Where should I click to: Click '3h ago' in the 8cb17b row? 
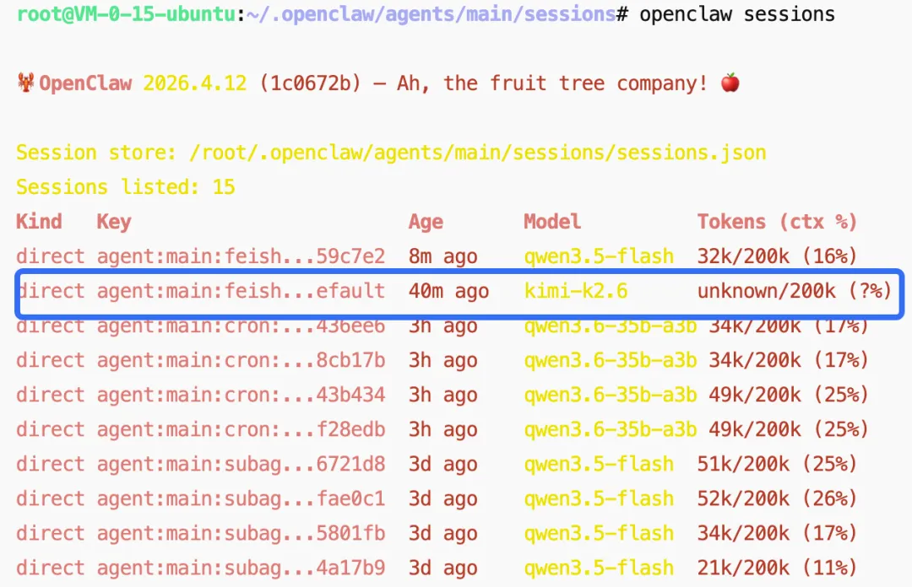pyautogui.click(x=442, y=360)
